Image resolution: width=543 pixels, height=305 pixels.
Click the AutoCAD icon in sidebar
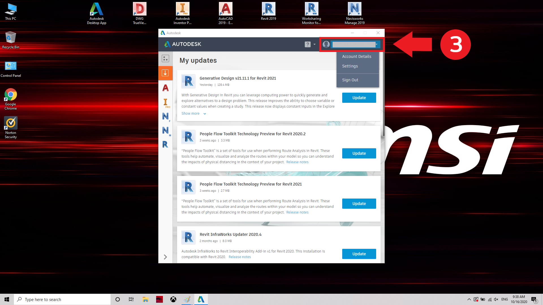pos(165,88)
